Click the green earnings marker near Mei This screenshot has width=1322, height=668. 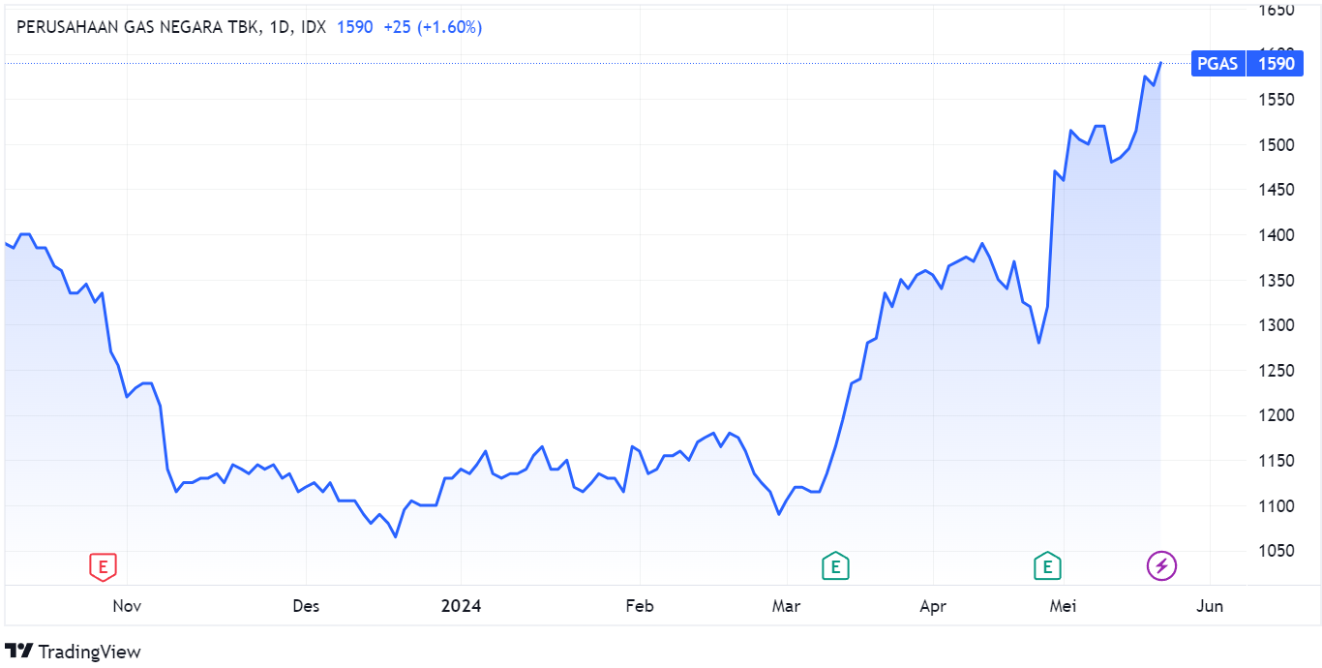click(1046, 566)
